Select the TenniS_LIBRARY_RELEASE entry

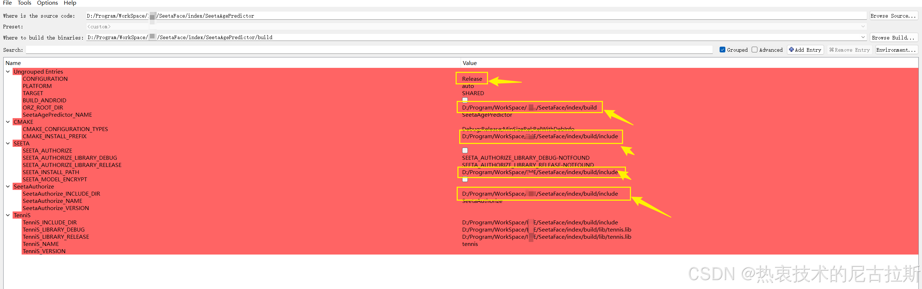[x=56, y=237]
